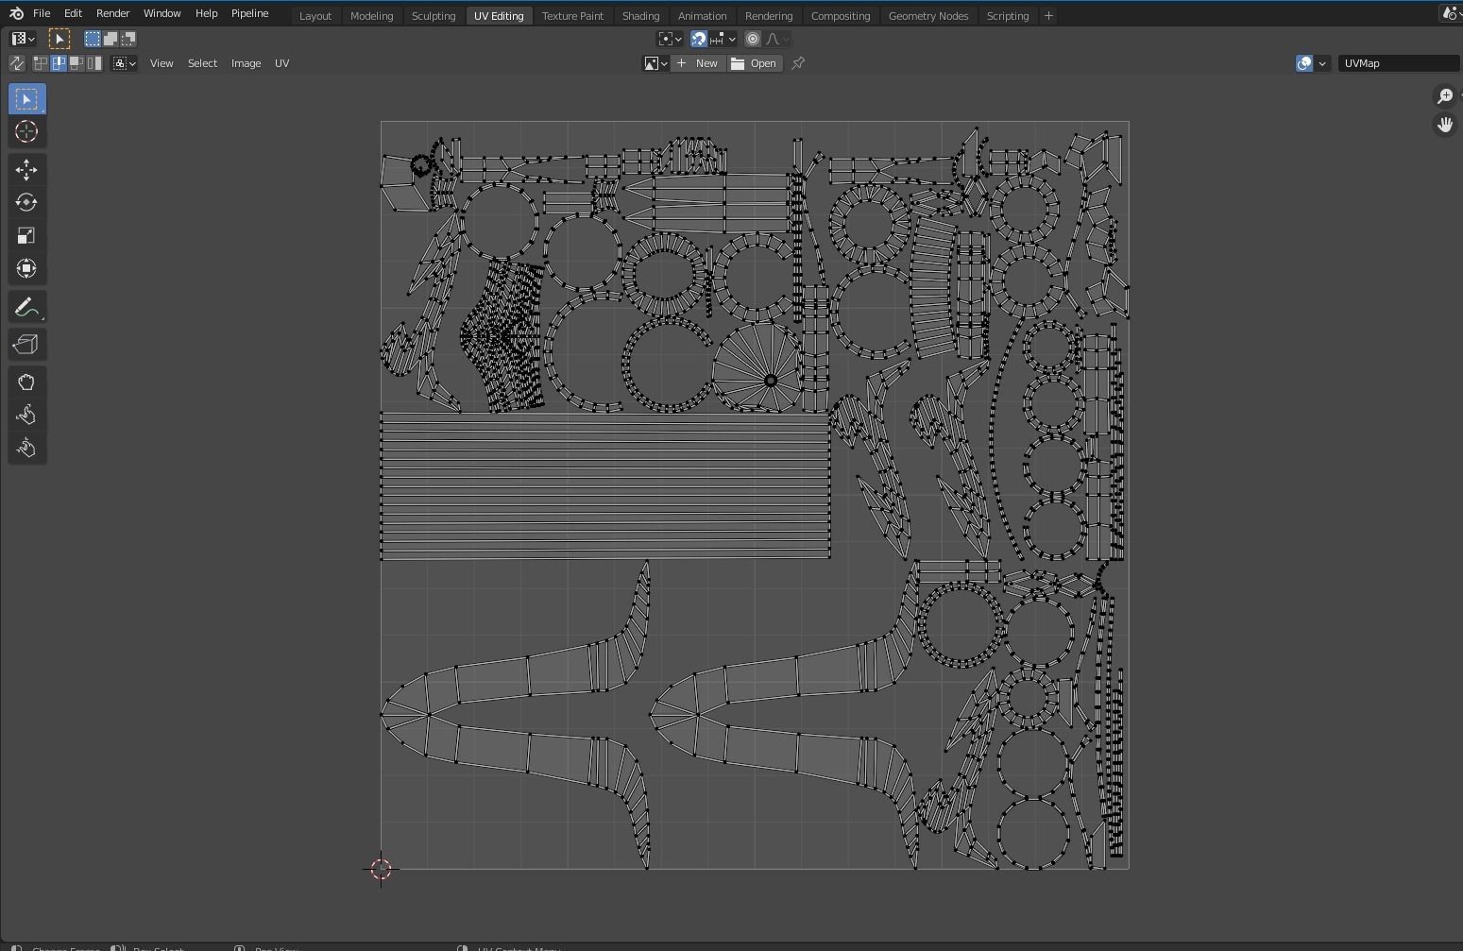Switch to island selection mode
1463x951 pixels.
point(94,63)
